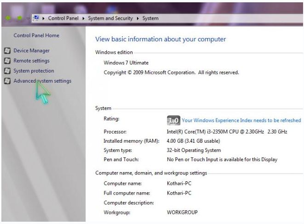Click the Computer description label
This screenshot has width=304, height=224.
coord(129,203)
